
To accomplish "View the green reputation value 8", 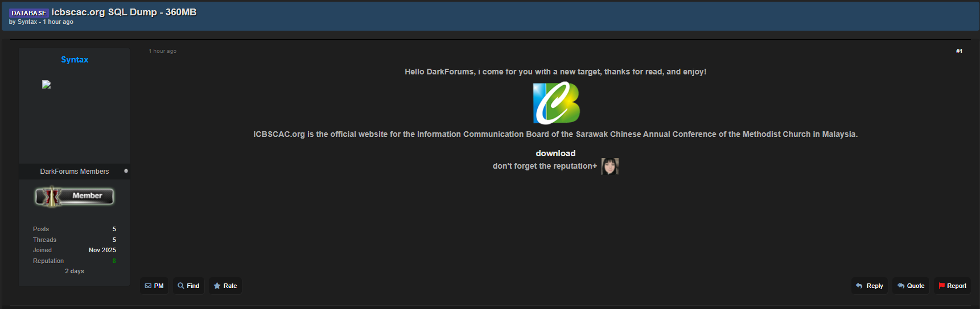I will coord(114,261).
